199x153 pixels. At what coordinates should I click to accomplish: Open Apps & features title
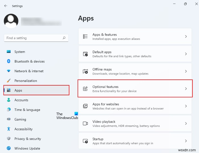pyautogui.click(x=105, y=34)
